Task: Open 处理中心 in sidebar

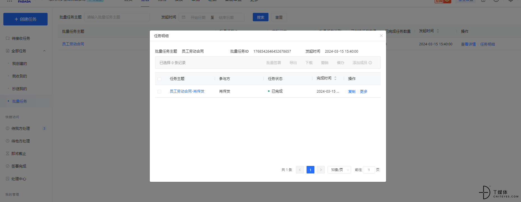Action: pos(19,179)
